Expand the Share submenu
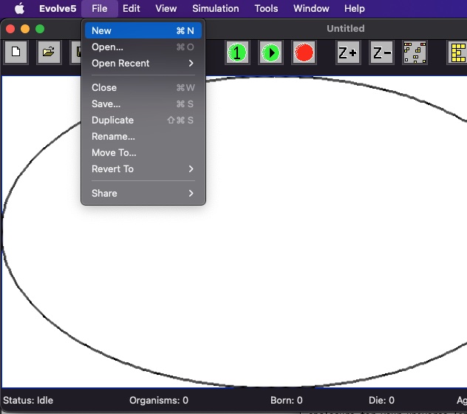 [x=143, y=194]
